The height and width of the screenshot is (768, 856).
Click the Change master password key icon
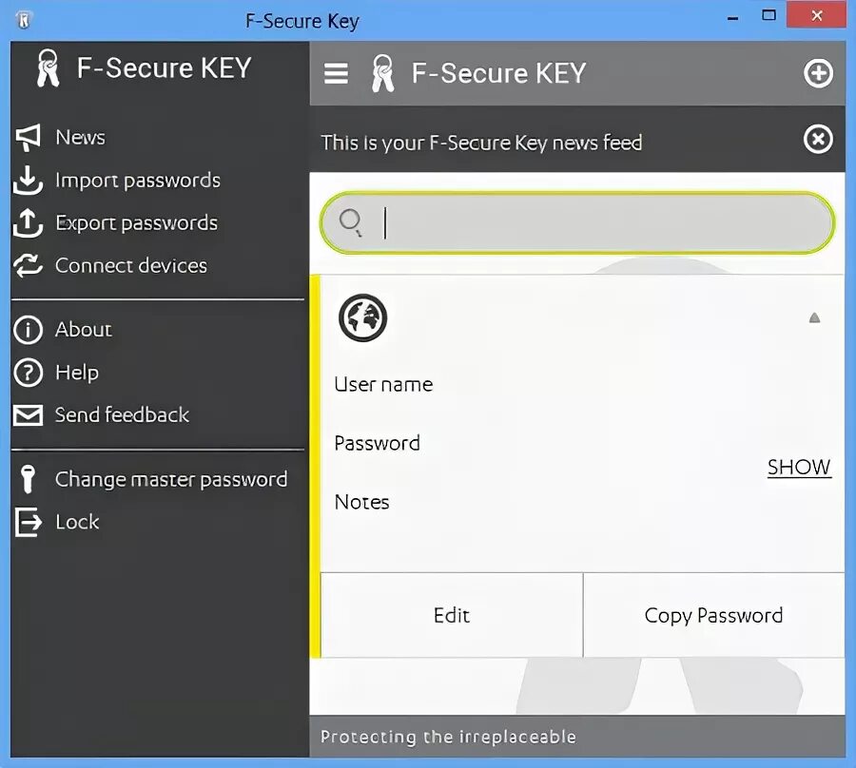point(29,480)
